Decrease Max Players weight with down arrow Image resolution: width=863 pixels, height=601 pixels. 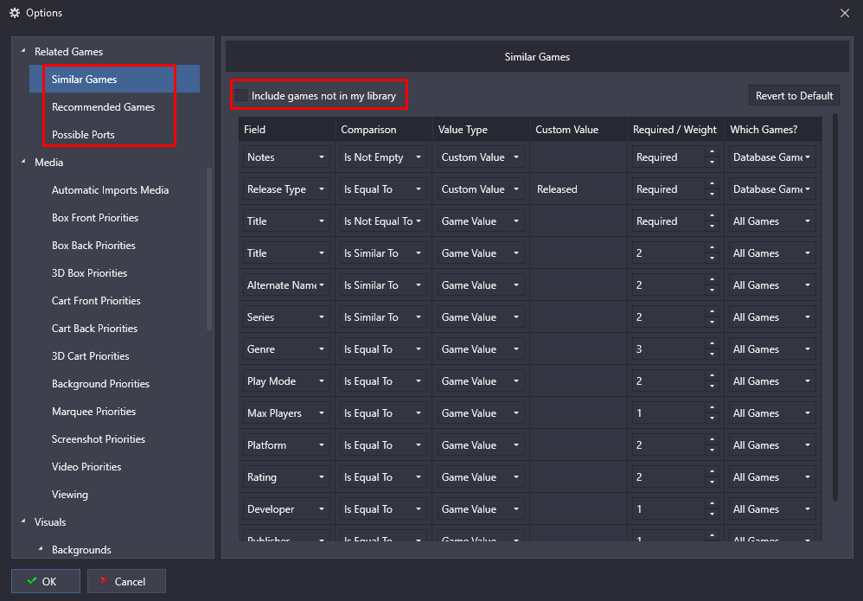tap(712, 419)
